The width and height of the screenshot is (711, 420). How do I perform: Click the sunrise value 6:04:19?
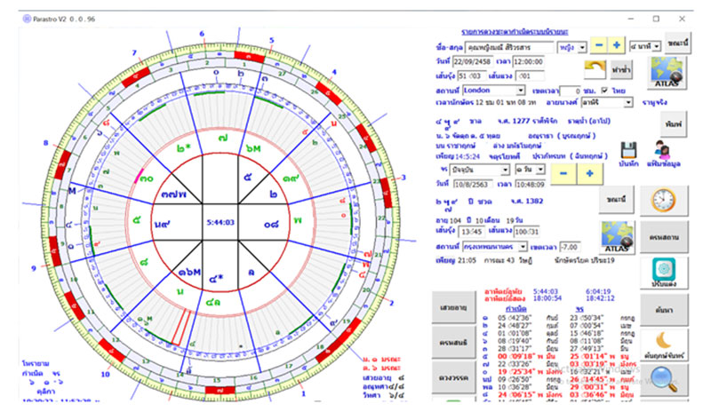pos(598,291)
